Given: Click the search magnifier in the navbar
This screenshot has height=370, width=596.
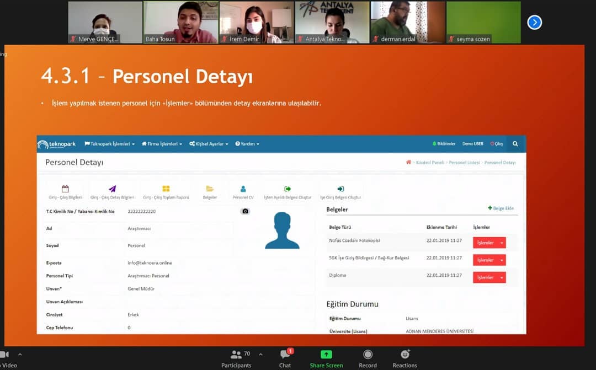Looking at the screenshot, I should (x=515, y=144).
